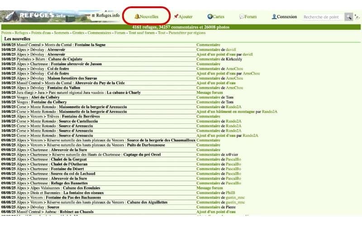Click the Ajouter pin menu item

click(183, 17)
